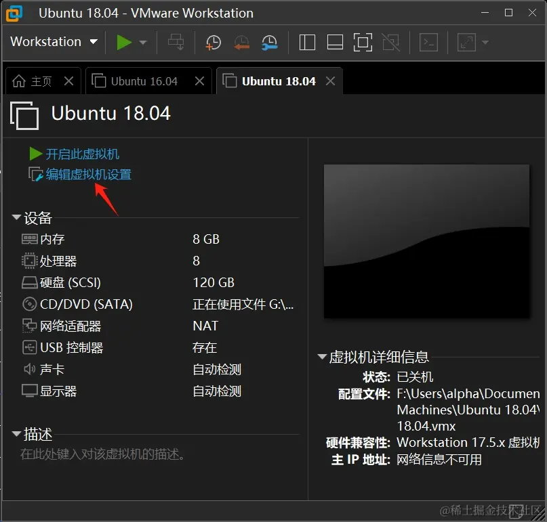This screenshot has height=522, width=547.
Task: Open the power options dropdown arrow
Action: [x=142, y=43]
